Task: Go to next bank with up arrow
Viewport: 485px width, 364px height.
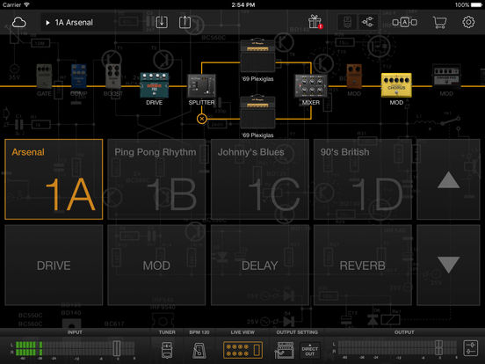Action: coord(448,179)
